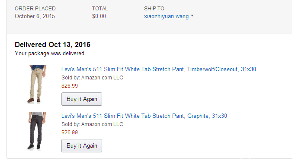Click Sold by Amazon.com LLC under the Graphite item
Viewport: 292px width, 161px height.
pyautogui.click(x=93, y=124)
